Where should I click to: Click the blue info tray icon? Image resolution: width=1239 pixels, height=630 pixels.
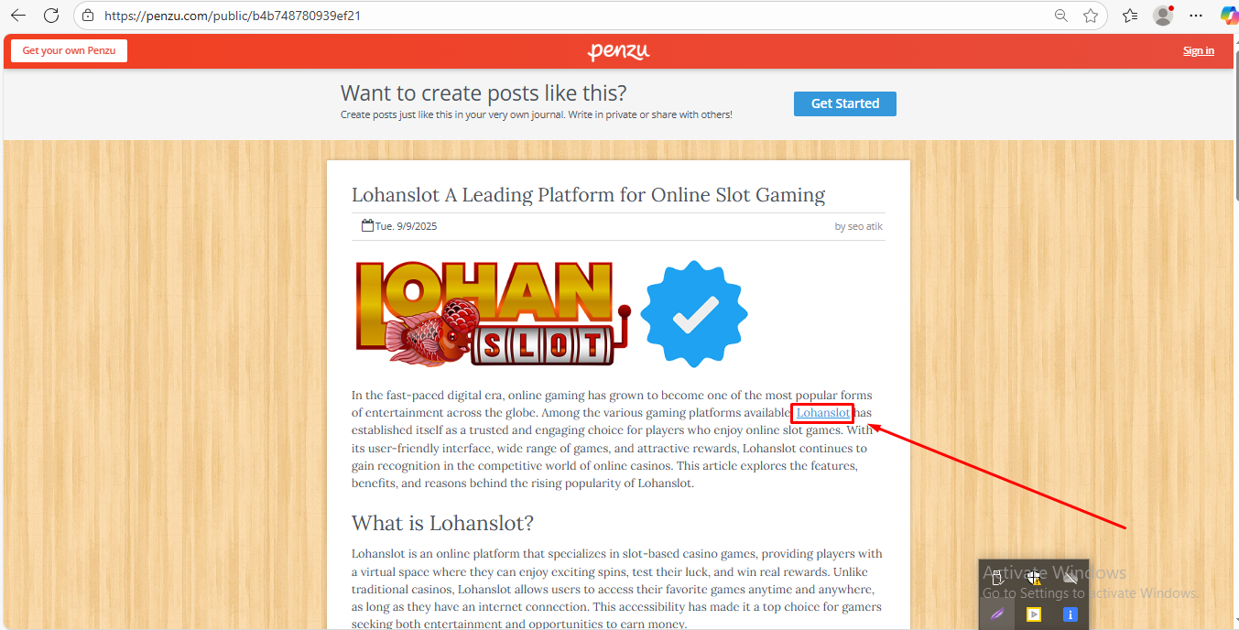[1070, 614]
